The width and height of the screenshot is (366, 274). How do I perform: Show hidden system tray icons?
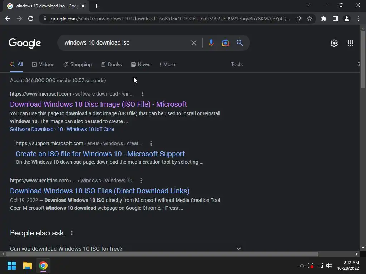pos(302,265)
